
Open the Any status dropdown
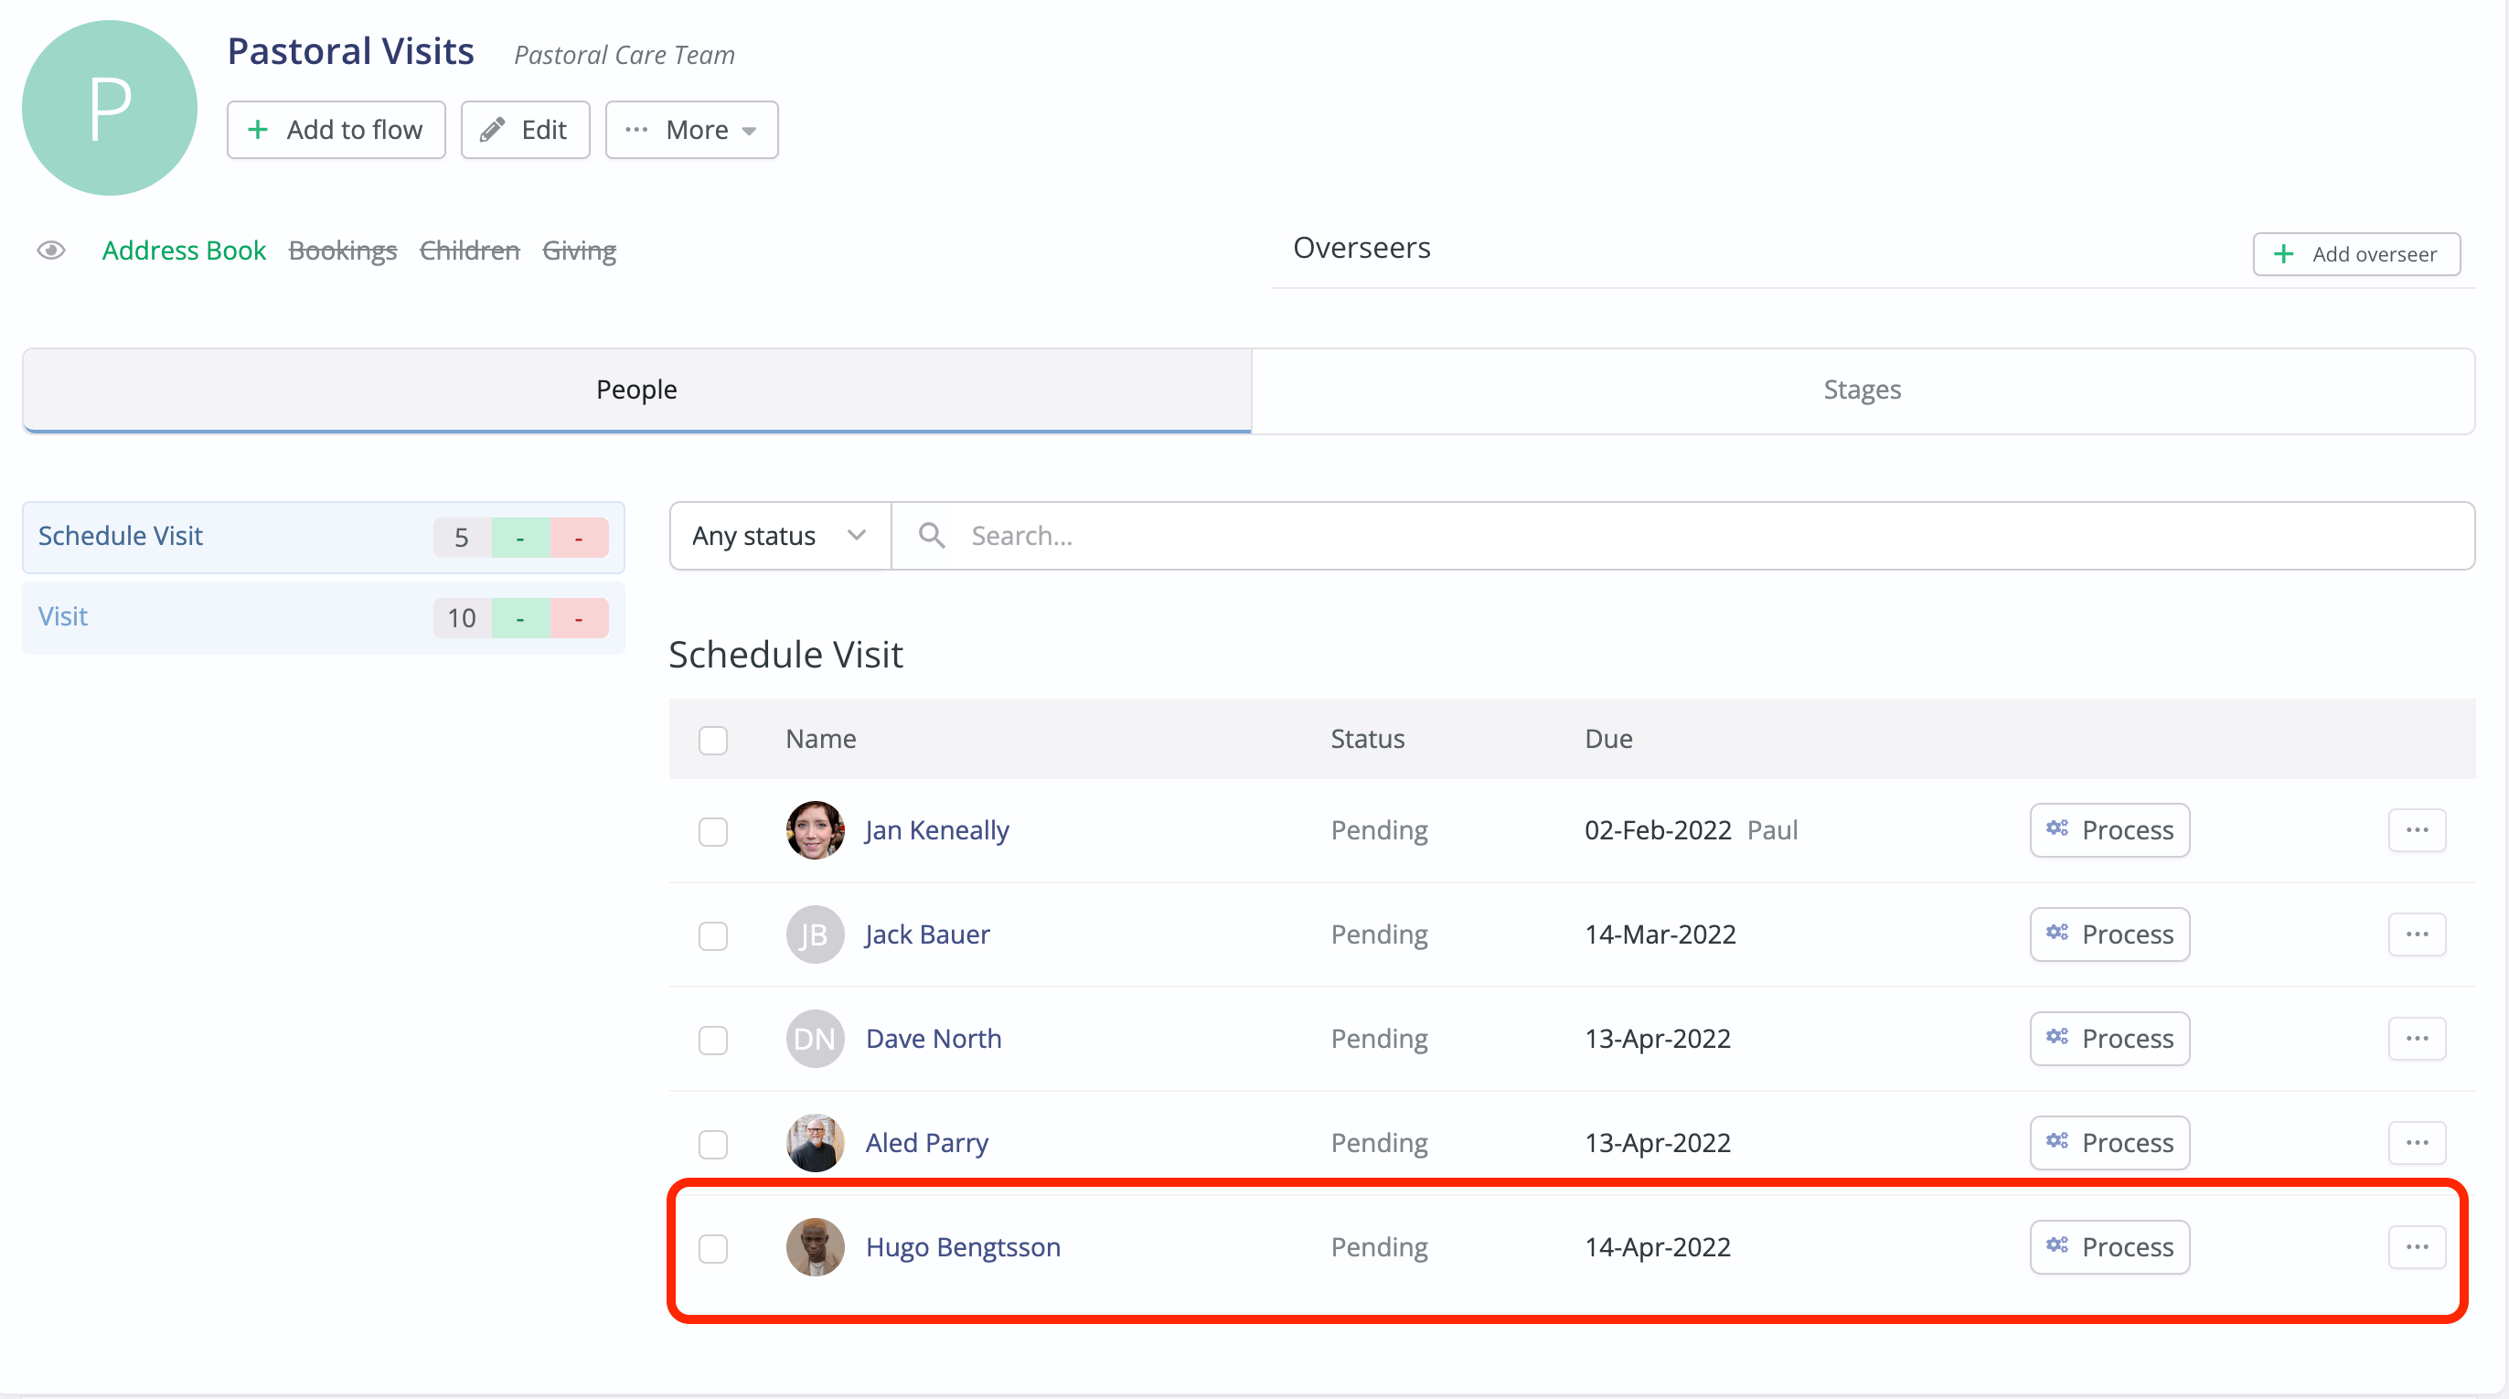(779, 536)
